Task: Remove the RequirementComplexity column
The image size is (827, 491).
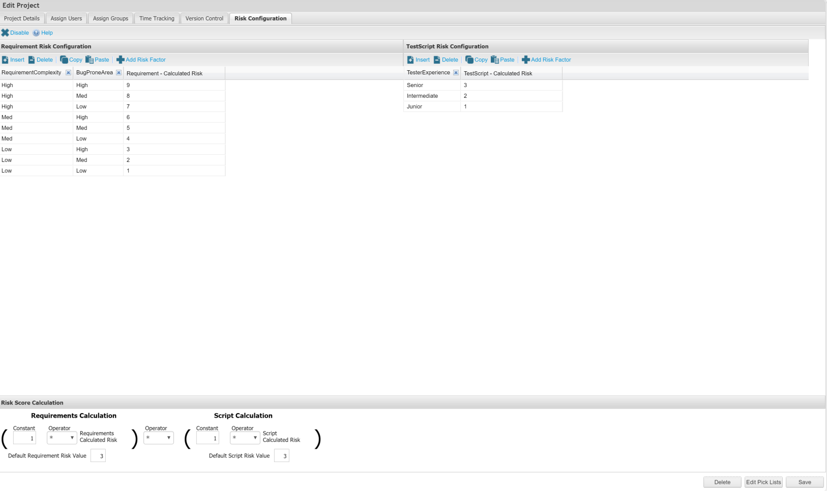Action: click(x=68, y=73)
